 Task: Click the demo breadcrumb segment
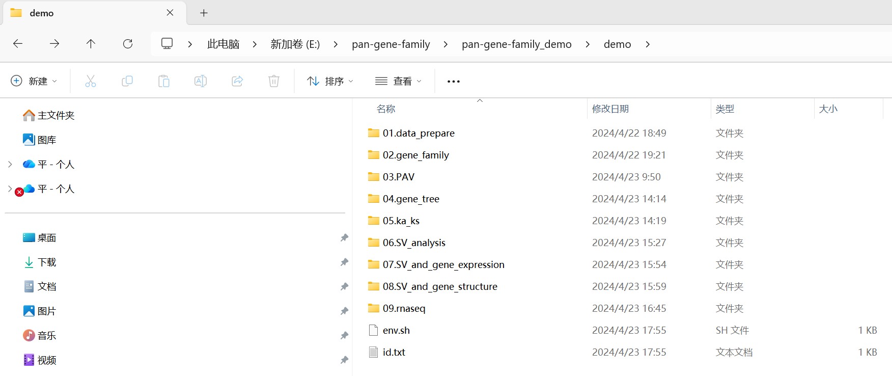pyautogui.click(x=617, y=44)
